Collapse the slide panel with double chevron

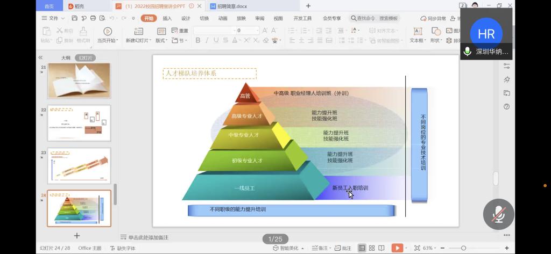pos(40,57)
